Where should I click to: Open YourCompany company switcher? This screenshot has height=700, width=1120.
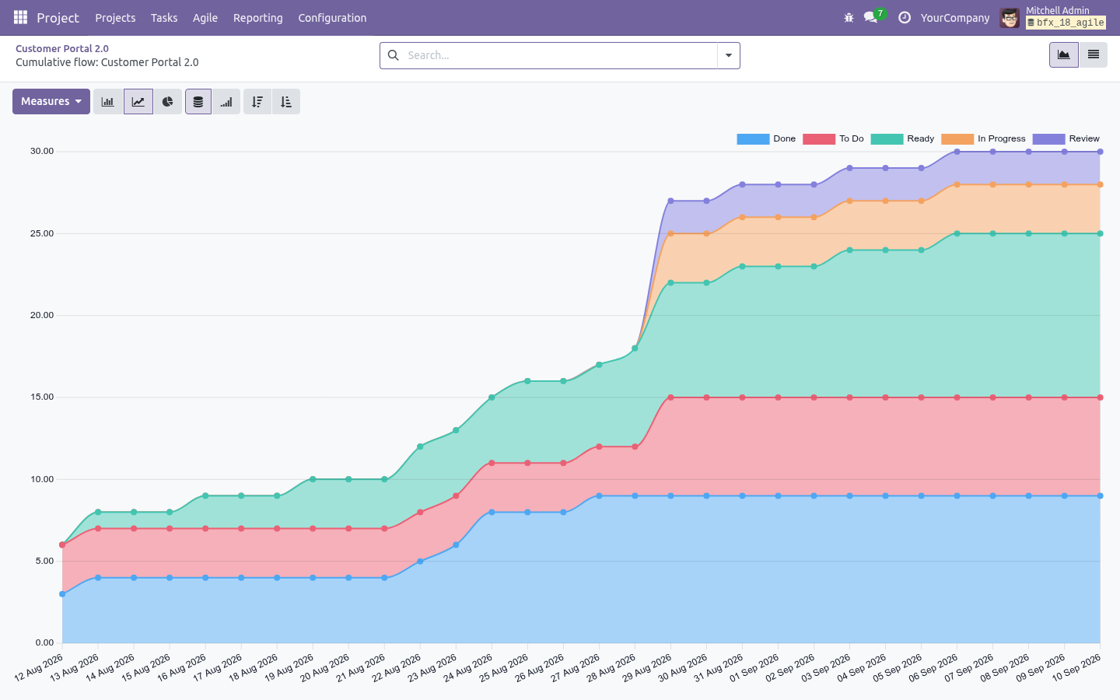point(955,18)
